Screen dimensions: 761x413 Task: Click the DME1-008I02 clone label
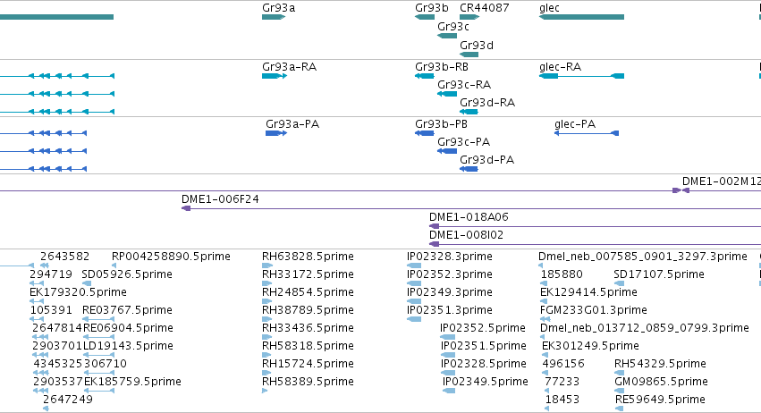pos(467,235)
